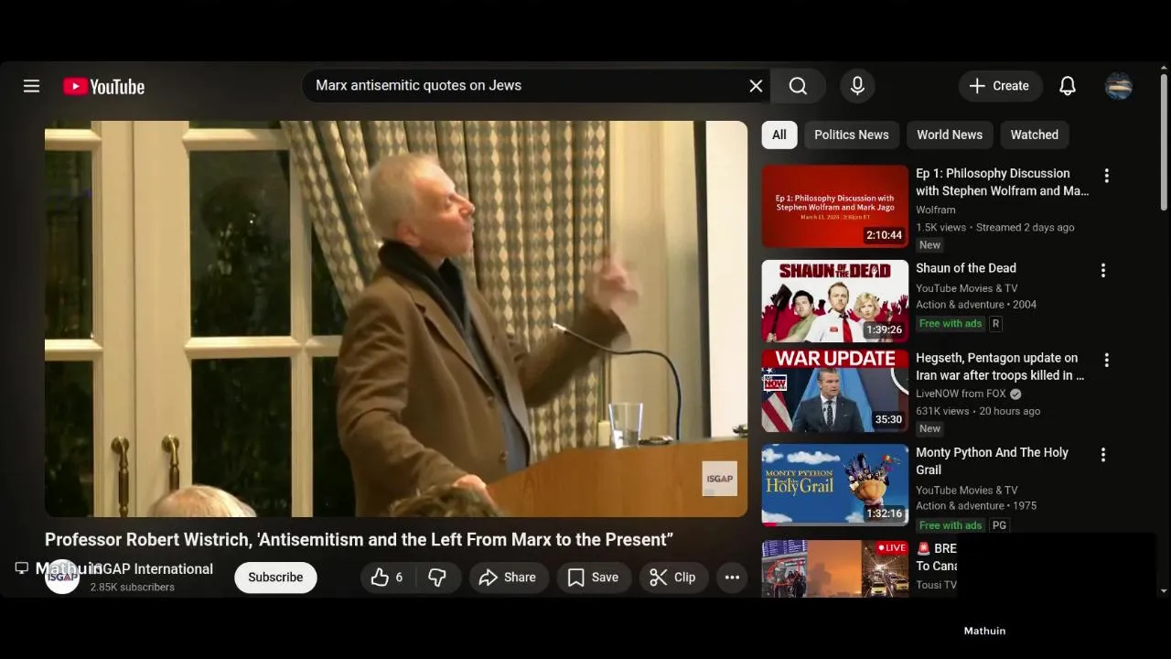Select the Watched chip
The image size is (1171, 659).
click(1034, 135)
